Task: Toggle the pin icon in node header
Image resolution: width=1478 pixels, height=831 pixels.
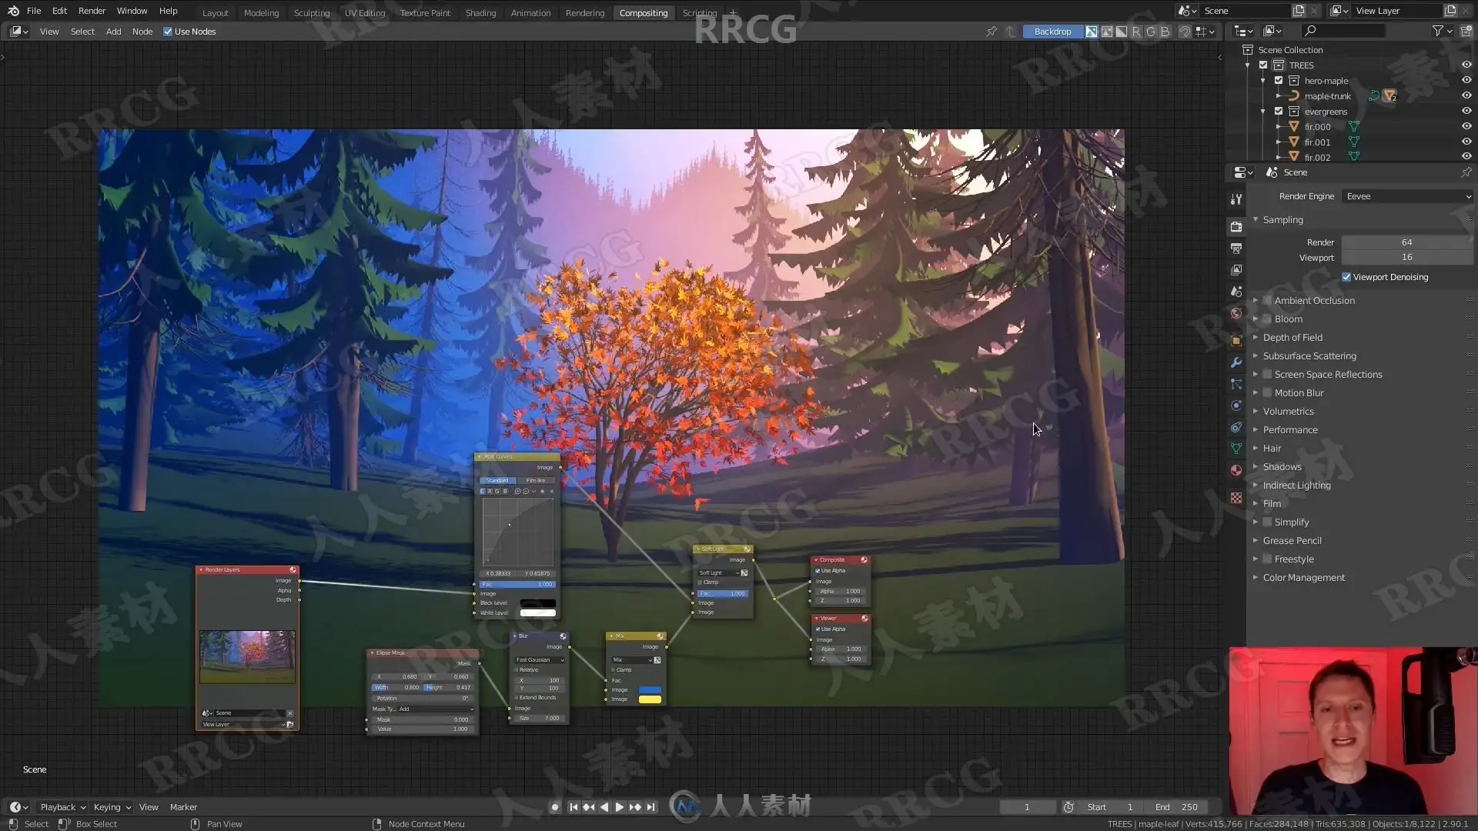Action: point(991,32)
